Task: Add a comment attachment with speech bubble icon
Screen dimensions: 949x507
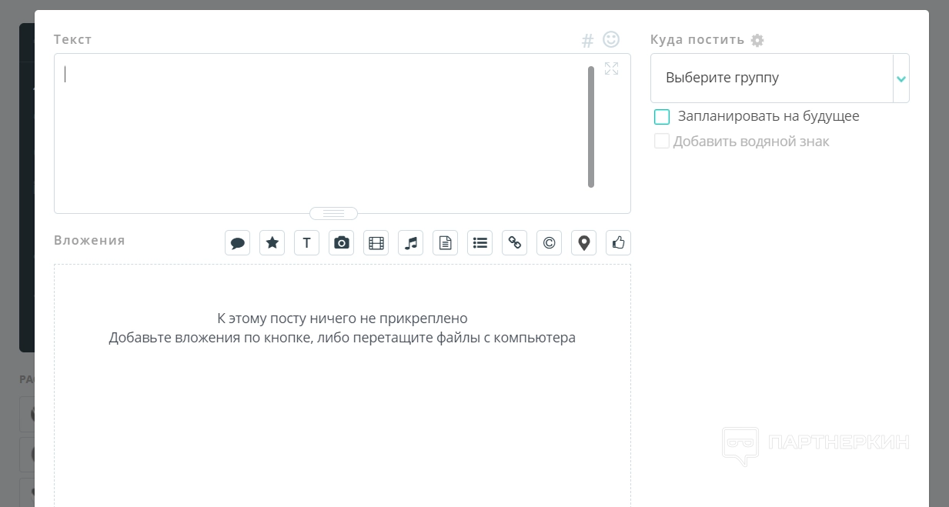Action: coord(238,243)
